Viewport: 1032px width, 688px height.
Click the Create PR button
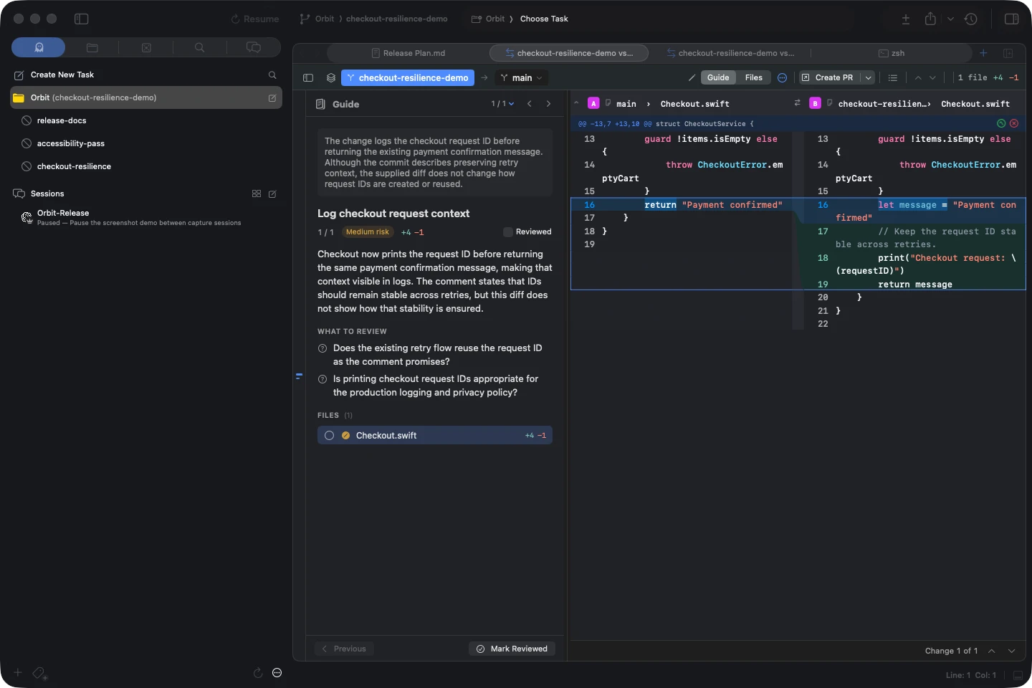828,77
